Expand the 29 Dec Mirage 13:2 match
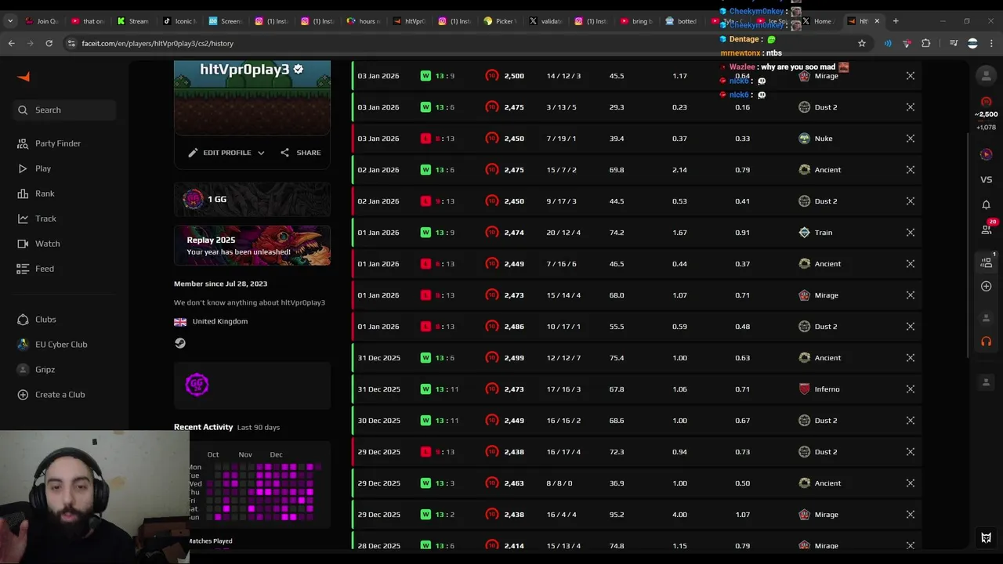 pyautogui.click(x=911, y=515)
